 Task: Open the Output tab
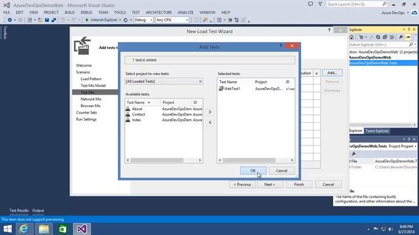point(38,210)
